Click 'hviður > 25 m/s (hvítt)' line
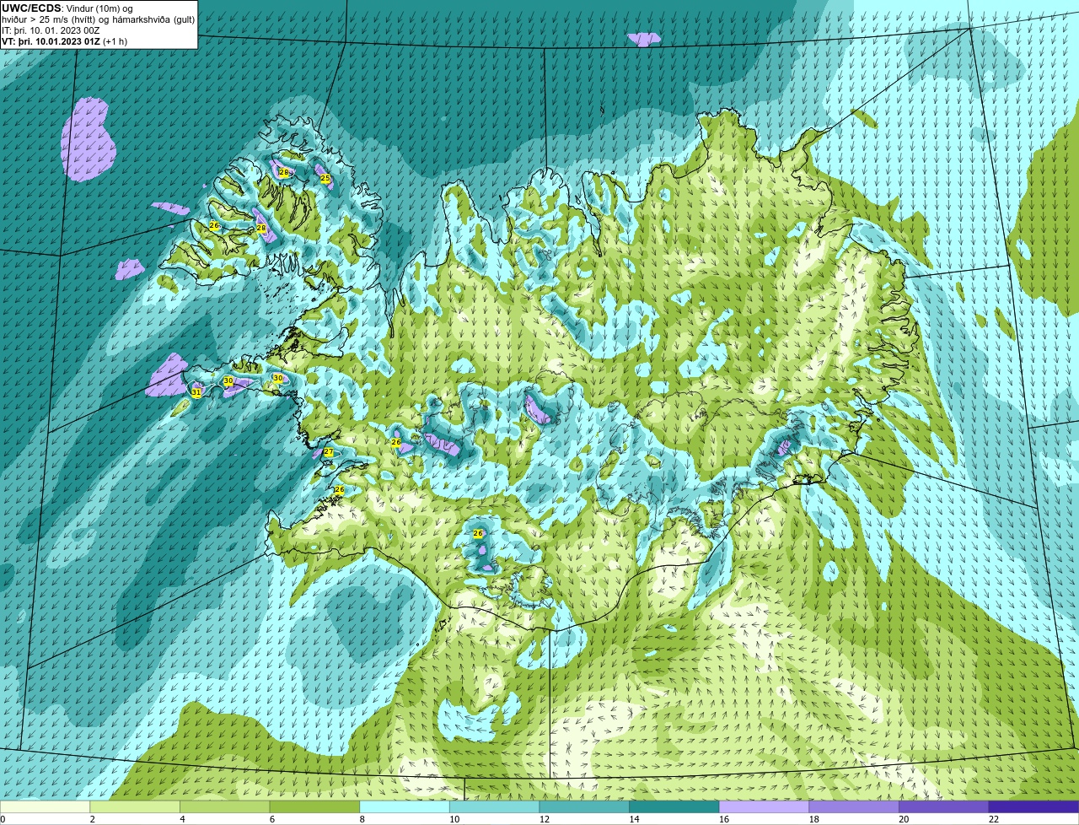The height and width of the screenshot is (825, 1079). pos(51,19)
